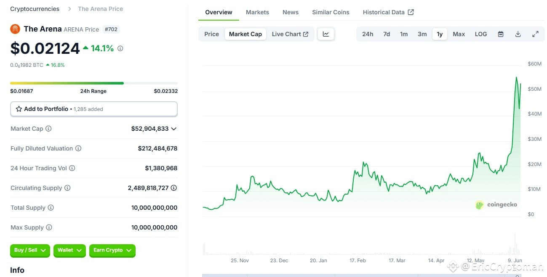Viewport: 547px width, 277px height.
Task: Click 24 Hour Trading Vol info icon
Action: click(x=72, y=168)
